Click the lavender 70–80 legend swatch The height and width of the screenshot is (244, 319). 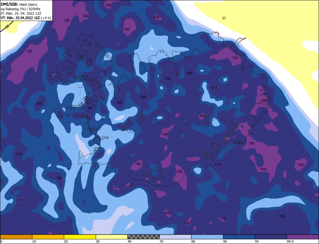coord(175,237)
